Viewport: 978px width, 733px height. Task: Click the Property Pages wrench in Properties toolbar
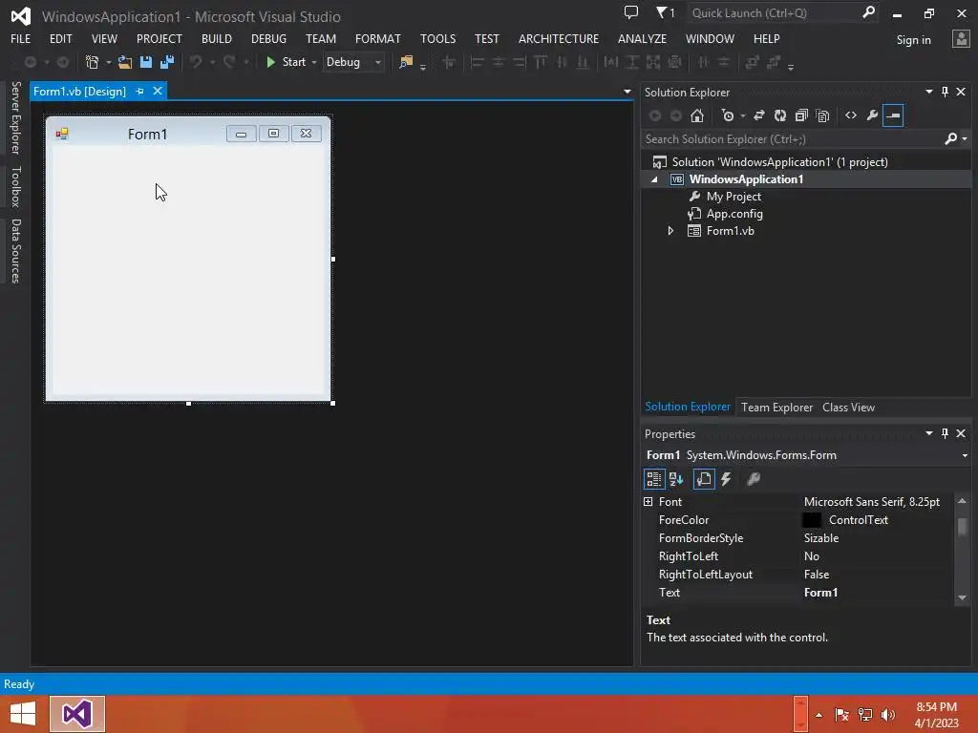point(754,479)
